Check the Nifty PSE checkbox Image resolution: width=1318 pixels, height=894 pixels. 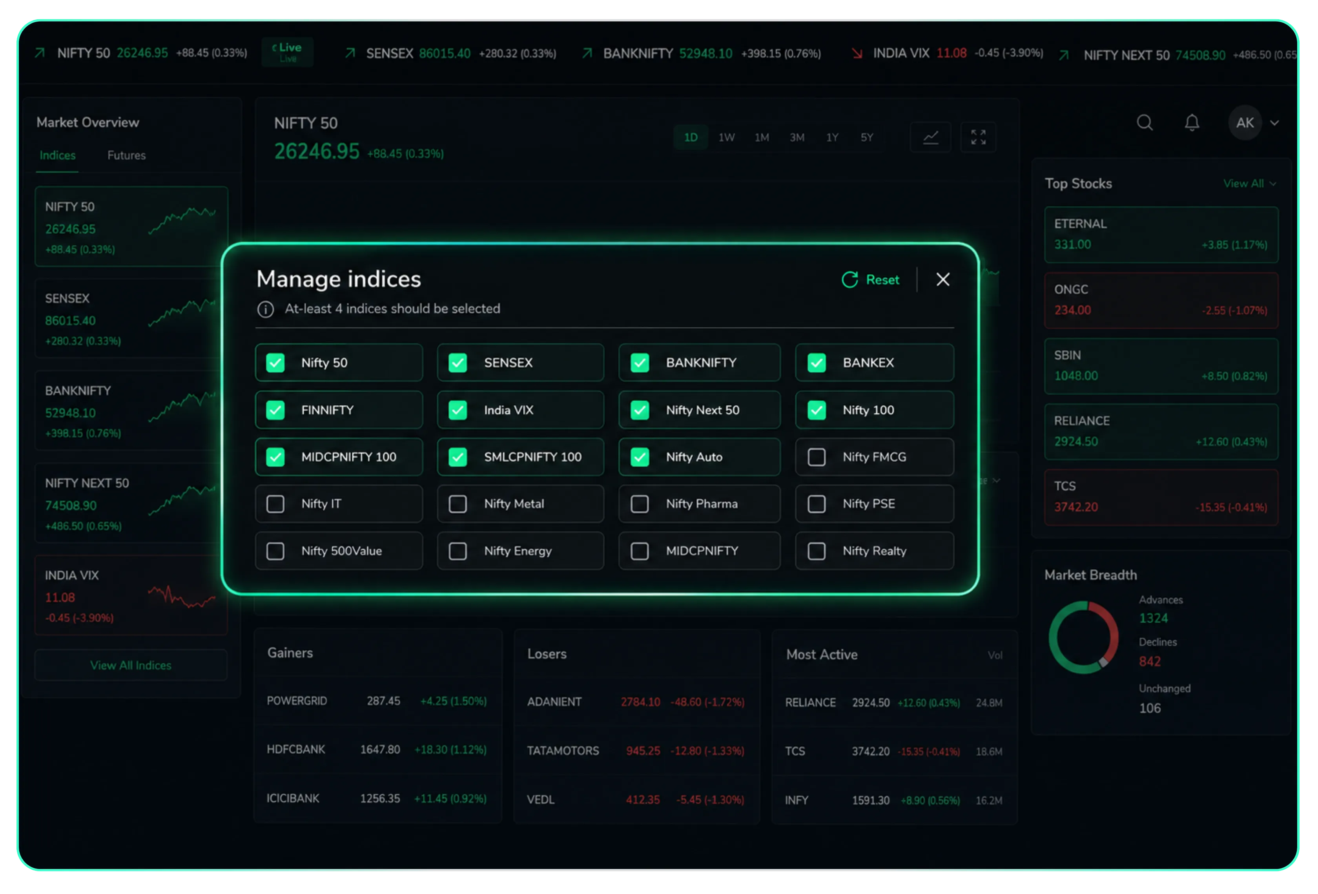point(816,504)
